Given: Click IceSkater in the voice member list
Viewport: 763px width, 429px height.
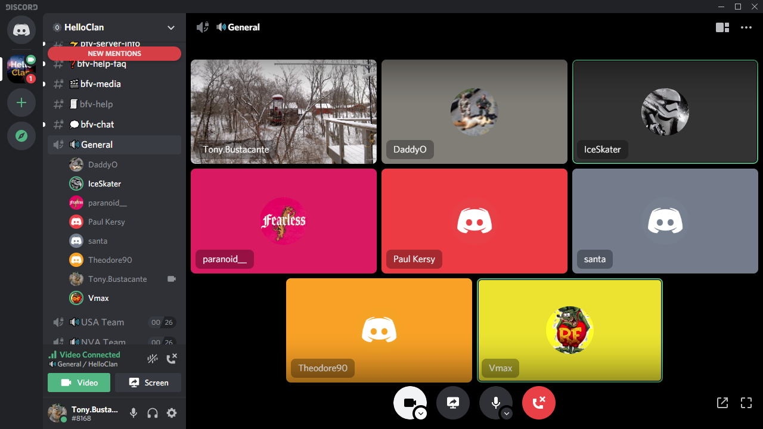Looking at the screenshot, I should coord(124,184).
